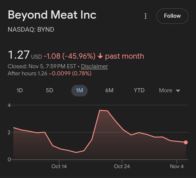This screenshot has width=196, height=178.
Task: Click the red down arrow price indicator
Action: click(x=100, y=56)
